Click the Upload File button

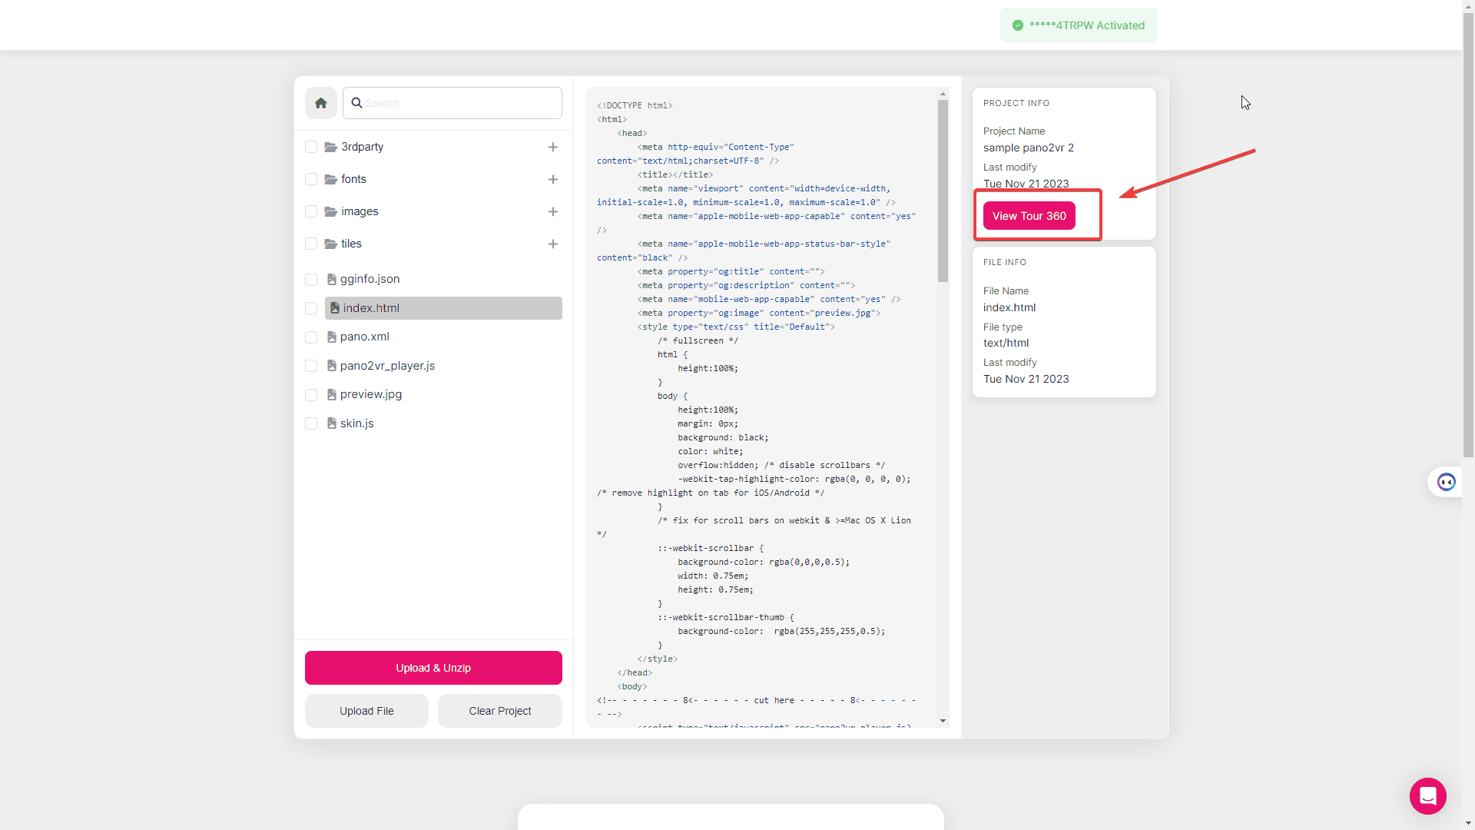pos(366,711)
